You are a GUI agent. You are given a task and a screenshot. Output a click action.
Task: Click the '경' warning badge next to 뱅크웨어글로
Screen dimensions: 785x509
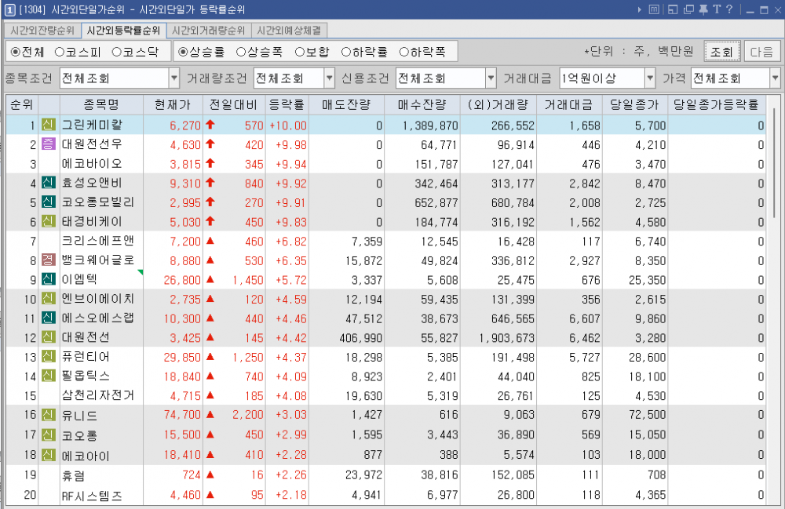pyautogui.click(x=49, y=260)
